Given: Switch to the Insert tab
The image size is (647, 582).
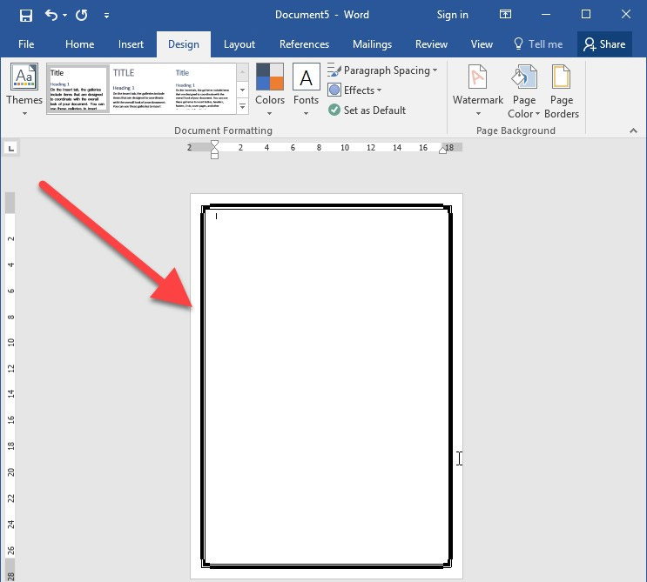Looking at the screenshot, I should tap(131, 44).
